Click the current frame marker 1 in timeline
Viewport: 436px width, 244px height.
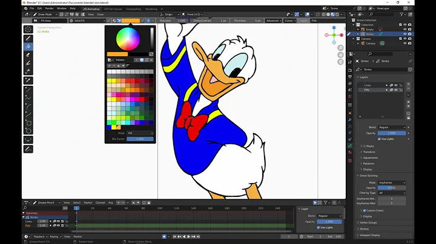[76, 208]
